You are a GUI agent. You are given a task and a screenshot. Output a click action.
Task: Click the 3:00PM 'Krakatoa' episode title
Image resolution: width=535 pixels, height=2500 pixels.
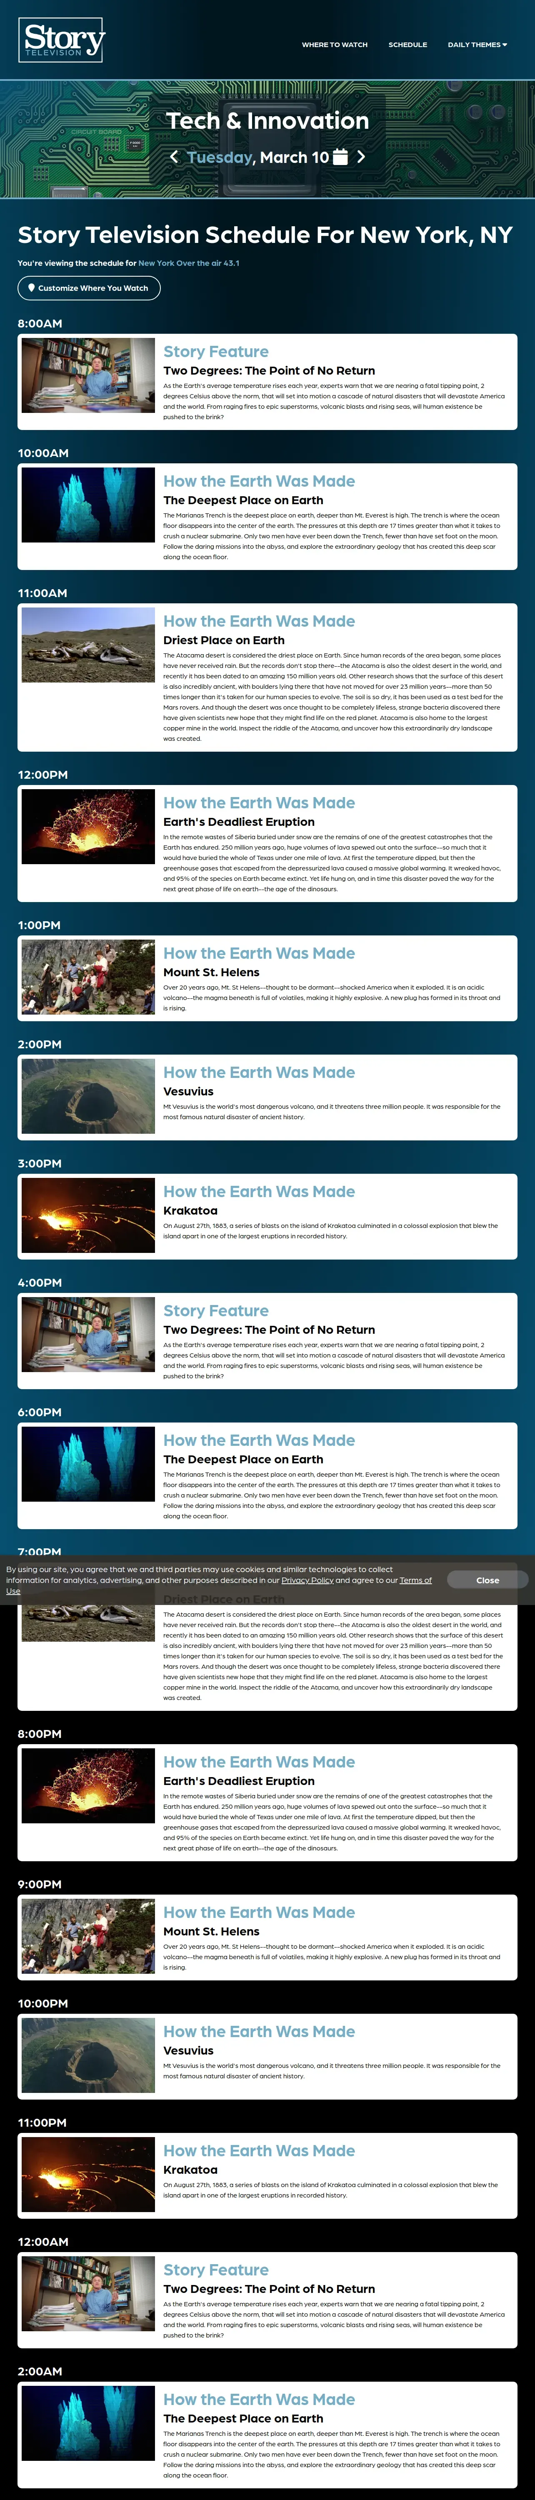pyautogui.click(x=190, y=1211)
